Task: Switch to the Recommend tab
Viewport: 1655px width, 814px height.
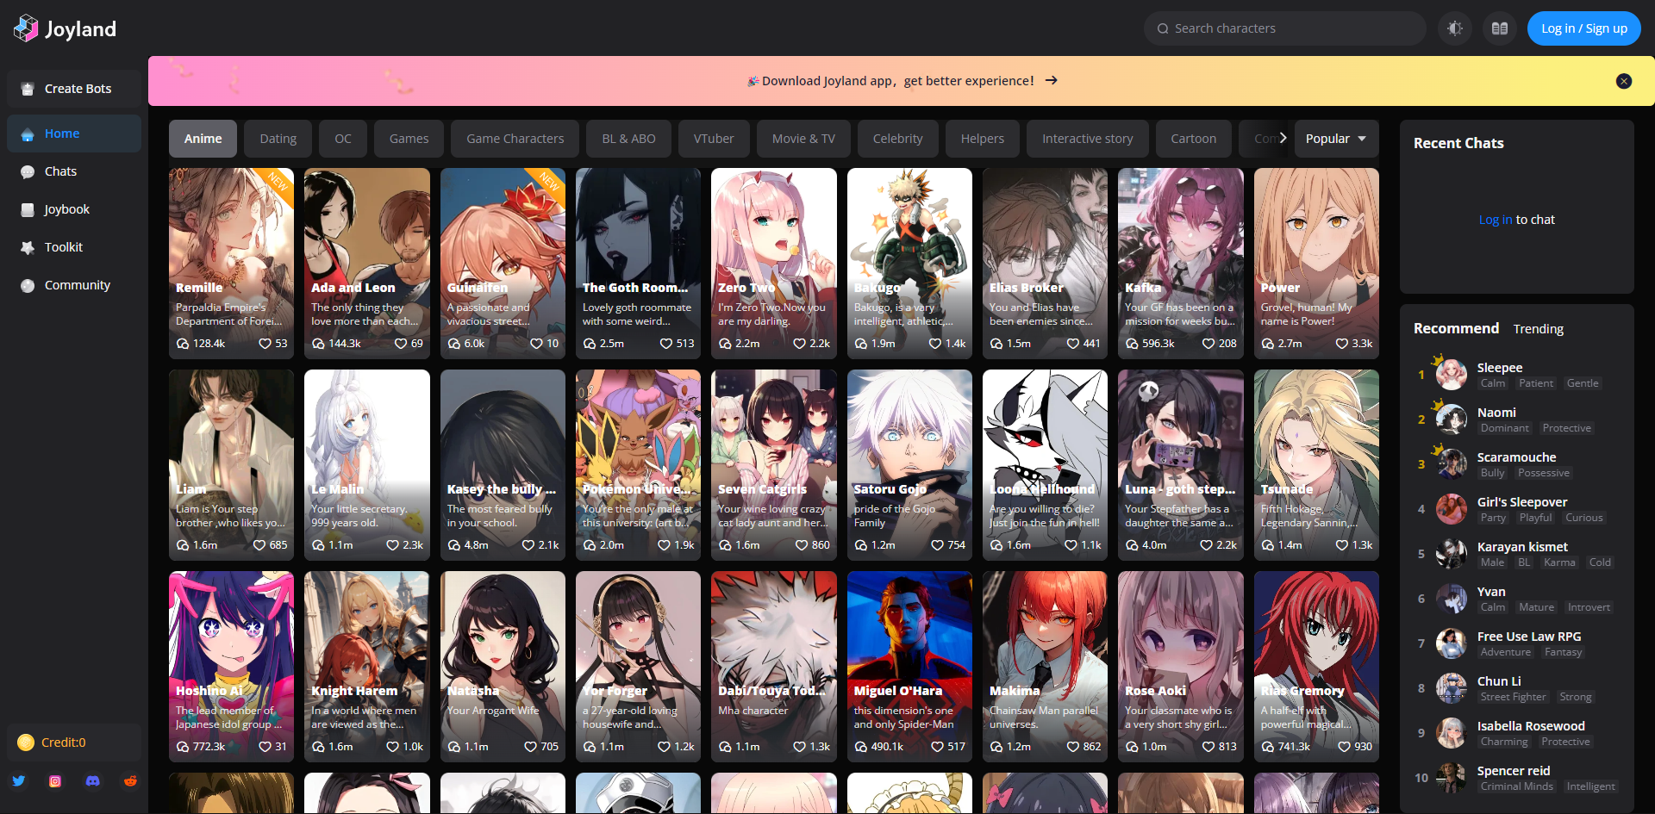Action: (x=1456, y=328)
